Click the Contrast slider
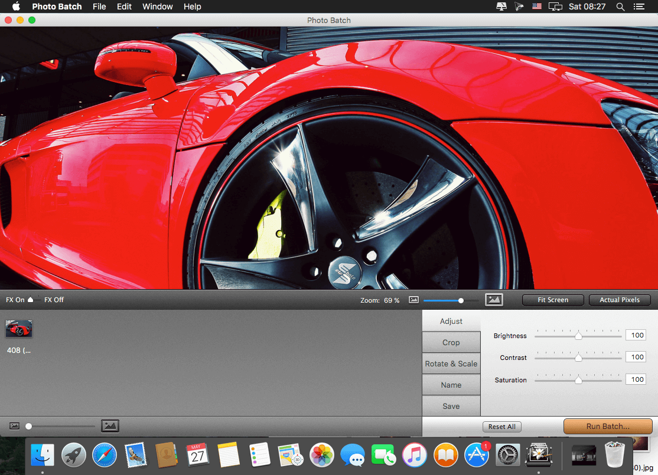The height and width of the screenshot is (475, 658). click(578, 358)
